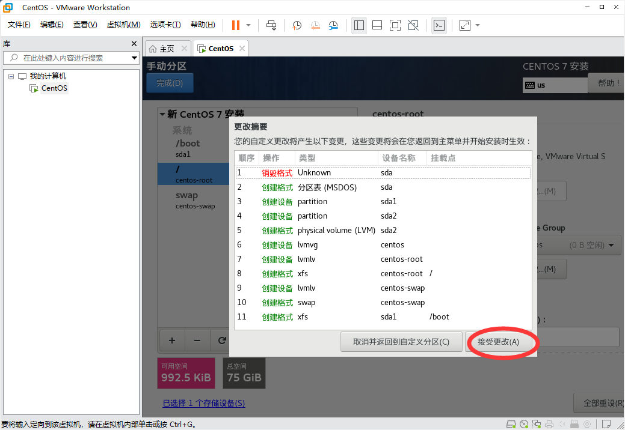Close the CentOS tab
The width and height of the screenshot is (625, 430).
point(242,48)
